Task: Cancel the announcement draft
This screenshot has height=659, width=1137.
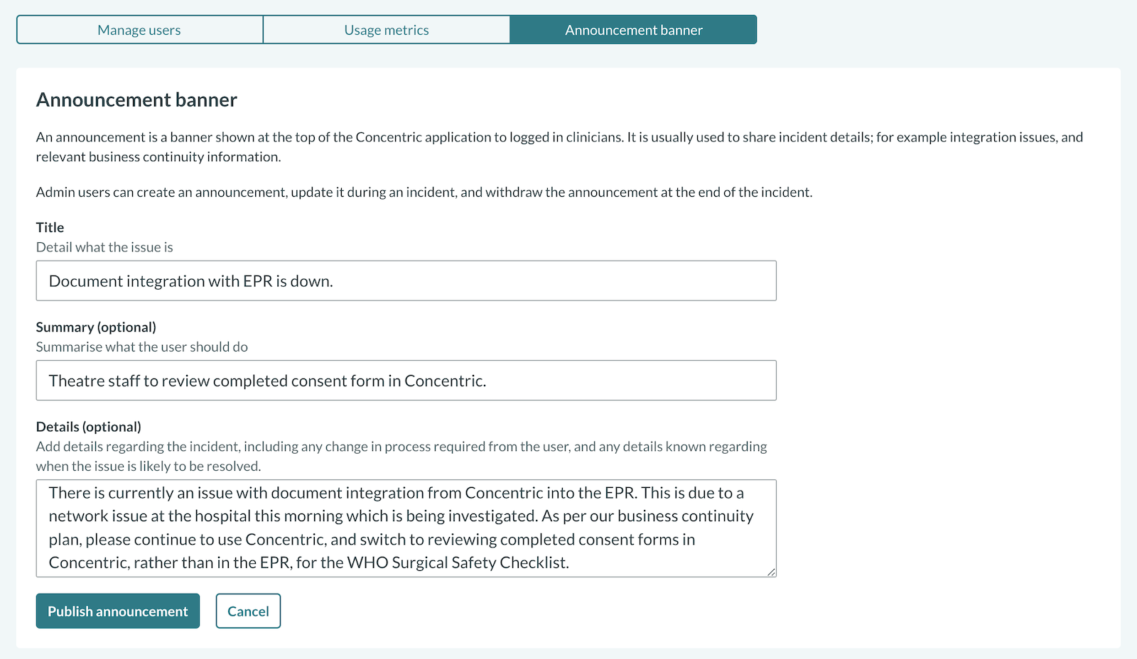Action: tap(248, 611)
